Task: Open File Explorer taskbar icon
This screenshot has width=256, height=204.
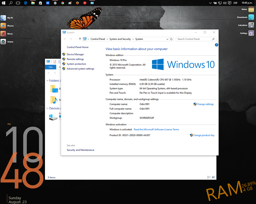Action: pyautogui.click(x=33, y=3)
